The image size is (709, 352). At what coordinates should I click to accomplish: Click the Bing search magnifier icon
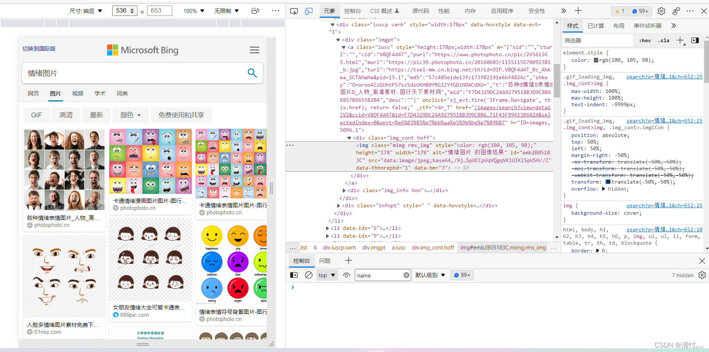(252, 73)
